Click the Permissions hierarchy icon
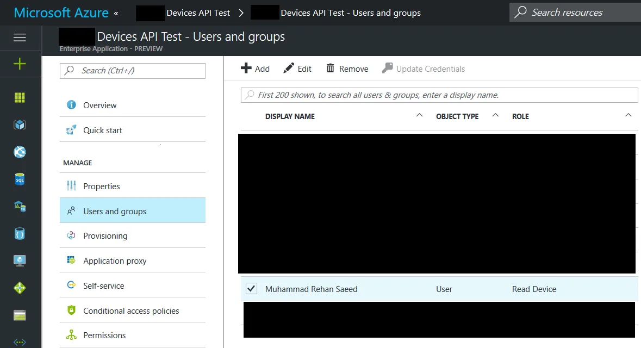641x348 pixels. click(x=71, y=335)
